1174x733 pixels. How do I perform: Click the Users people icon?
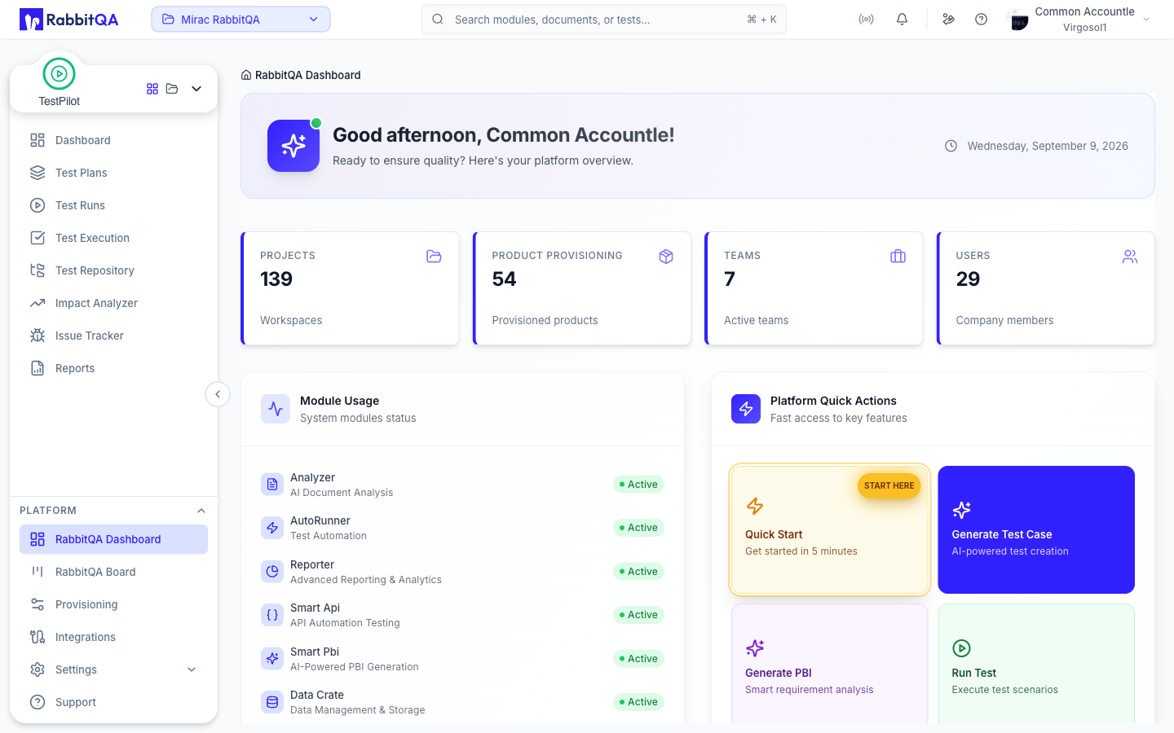(x=1130, y=257)
